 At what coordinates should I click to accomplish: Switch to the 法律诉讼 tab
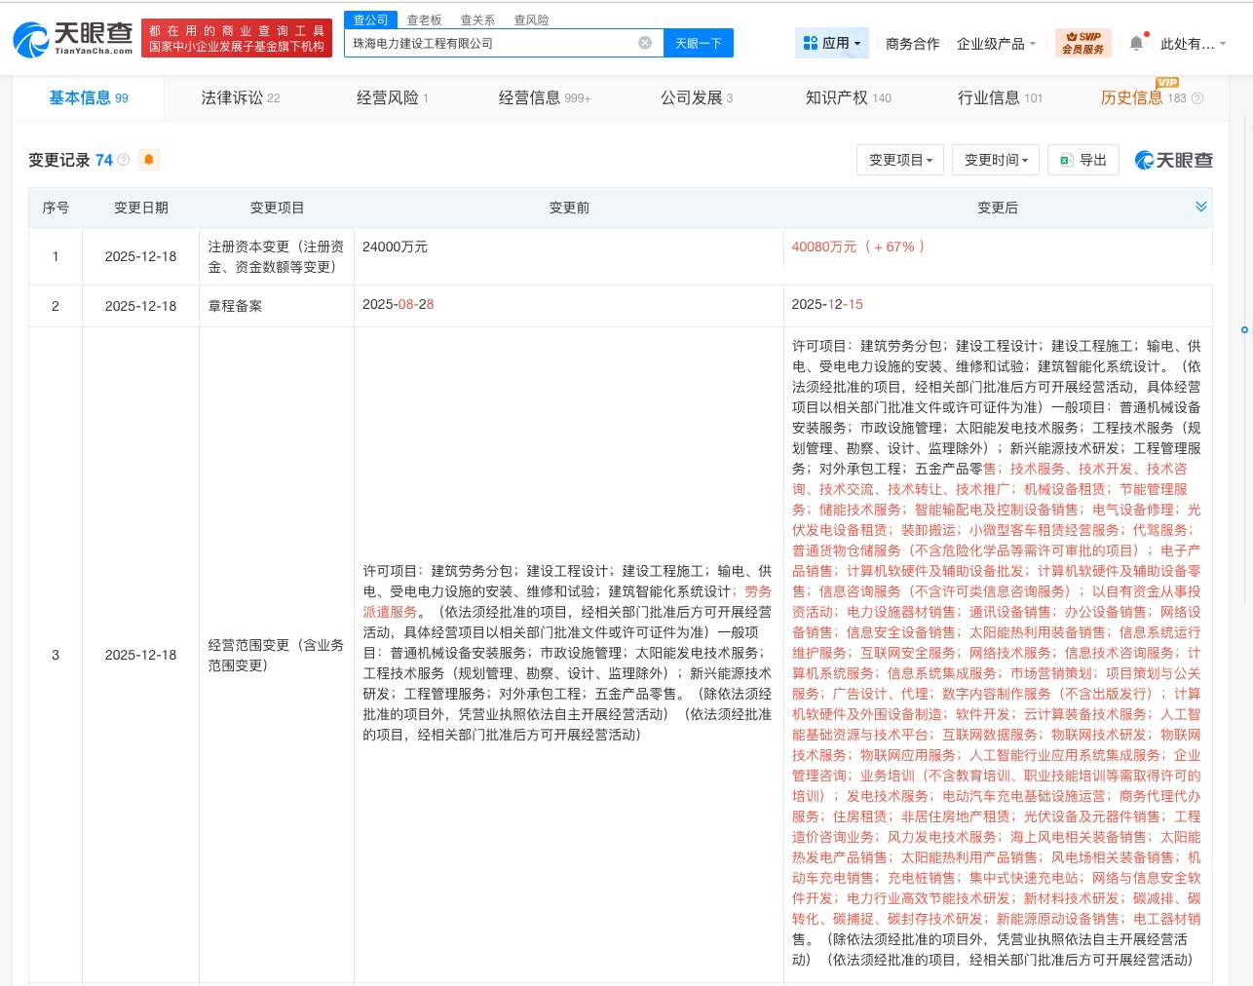point(234,98)
